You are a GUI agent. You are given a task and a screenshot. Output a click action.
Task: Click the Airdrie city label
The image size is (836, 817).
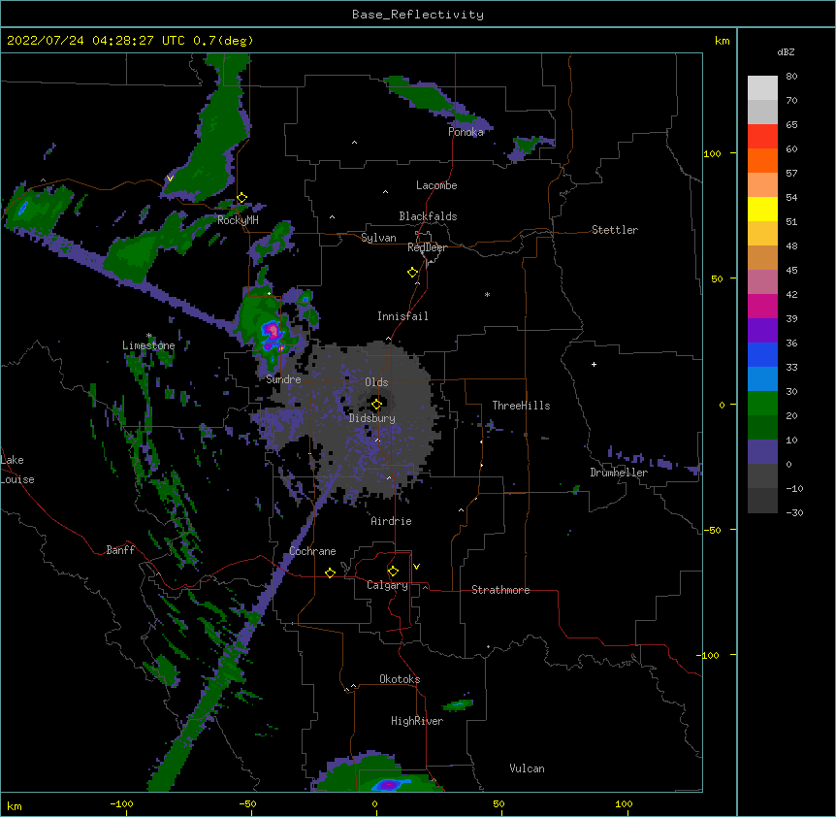(391, 521)
